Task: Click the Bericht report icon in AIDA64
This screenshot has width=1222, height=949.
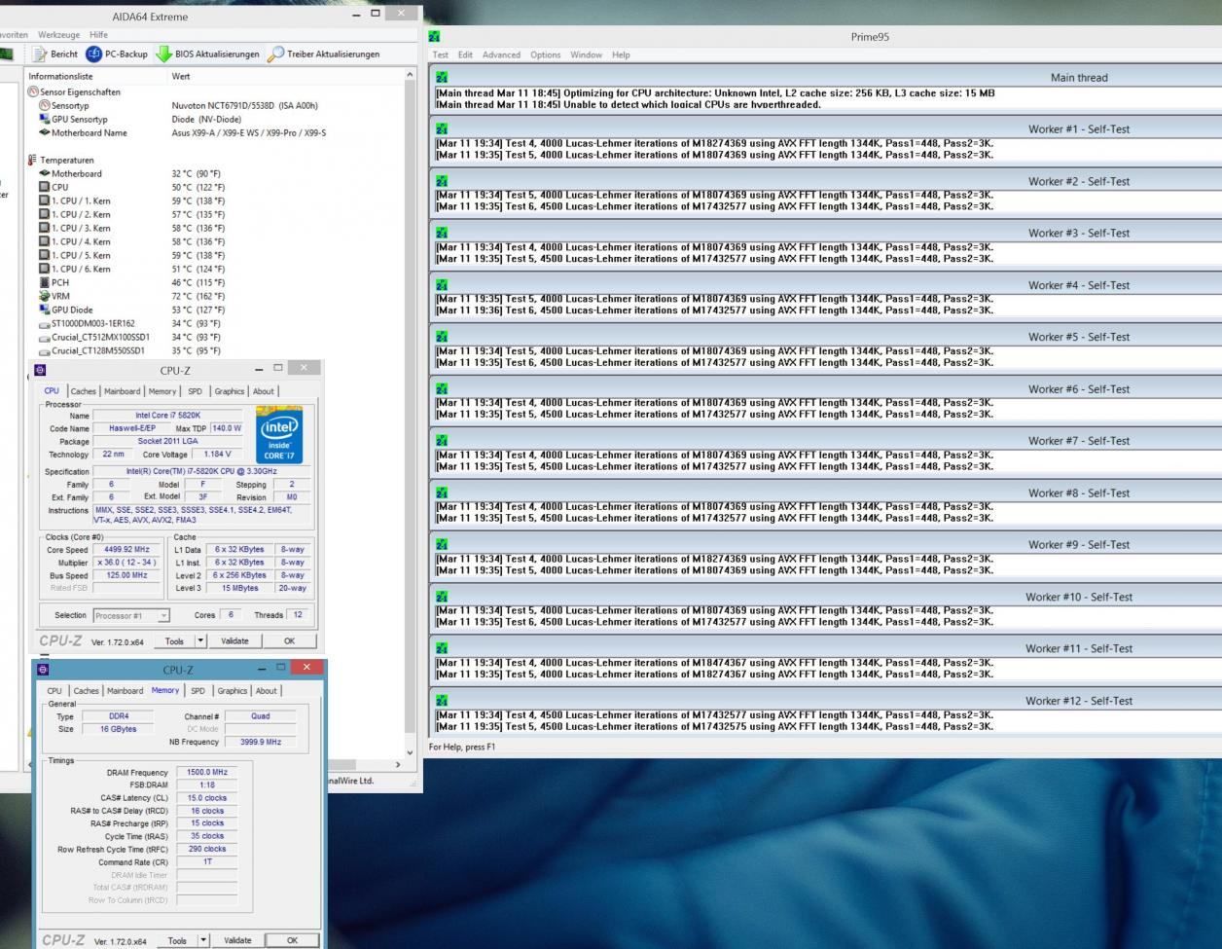Action: (41, 55)
